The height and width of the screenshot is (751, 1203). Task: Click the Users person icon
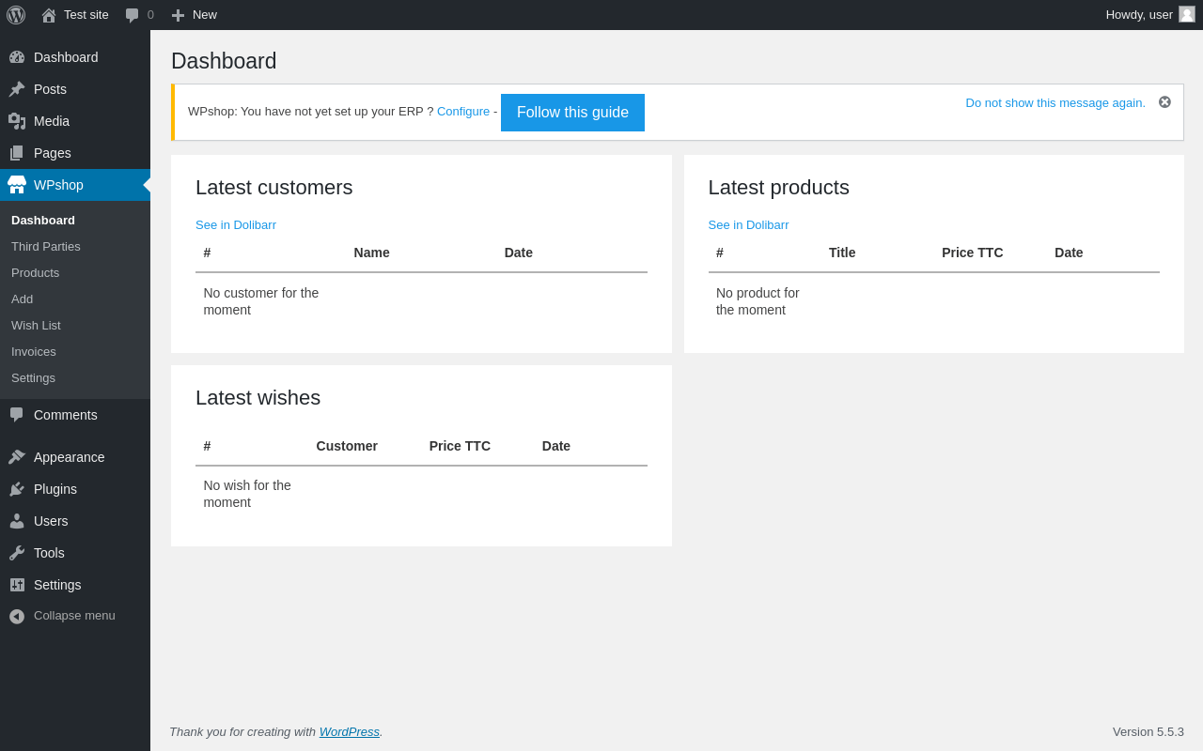point(17,521)
